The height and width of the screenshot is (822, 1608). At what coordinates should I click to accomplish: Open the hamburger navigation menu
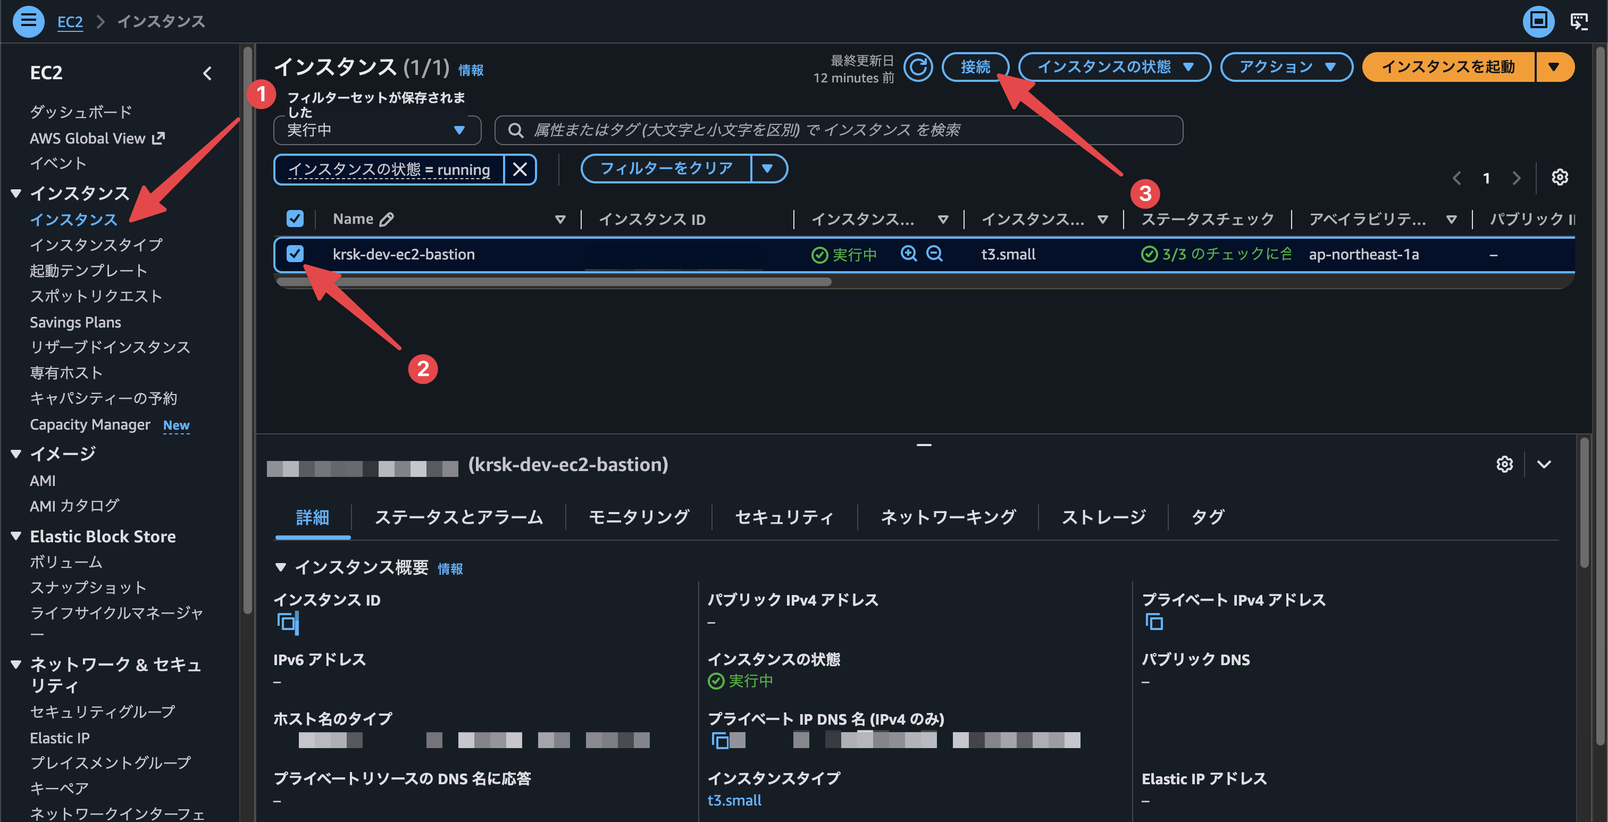28,21
